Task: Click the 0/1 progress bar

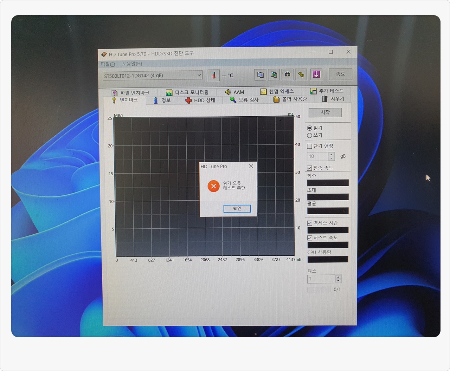Action: click(319, 289)
